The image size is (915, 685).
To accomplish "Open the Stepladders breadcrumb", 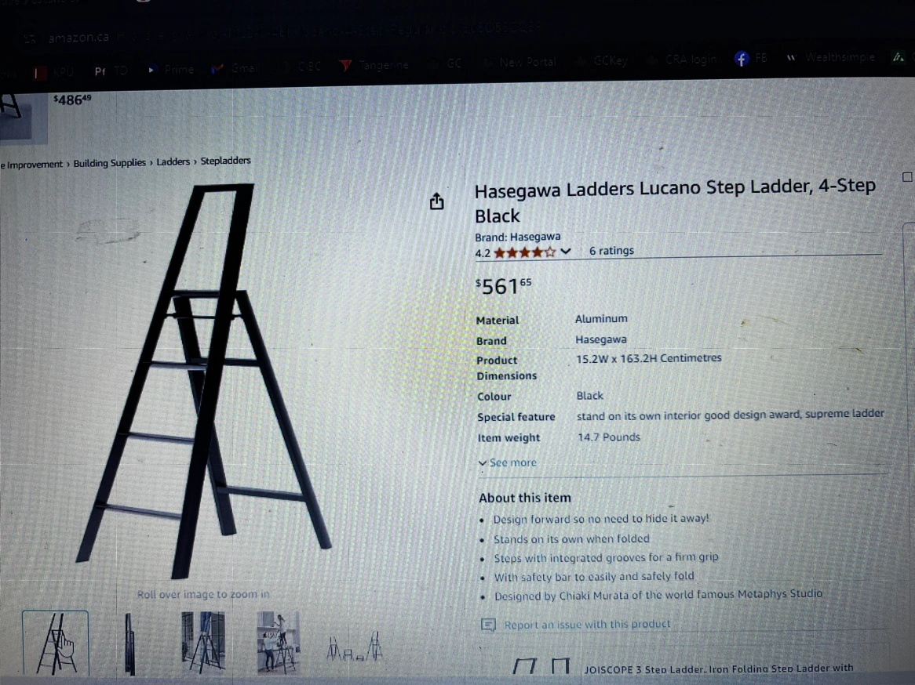I will [x=225, y=161].
